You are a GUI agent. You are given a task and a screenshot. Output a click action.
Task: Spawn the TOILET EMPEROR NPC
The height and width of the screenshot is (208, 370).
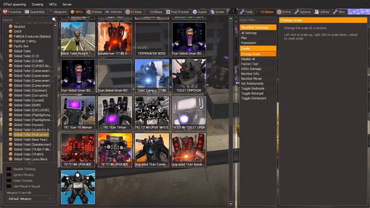(189, 76)
